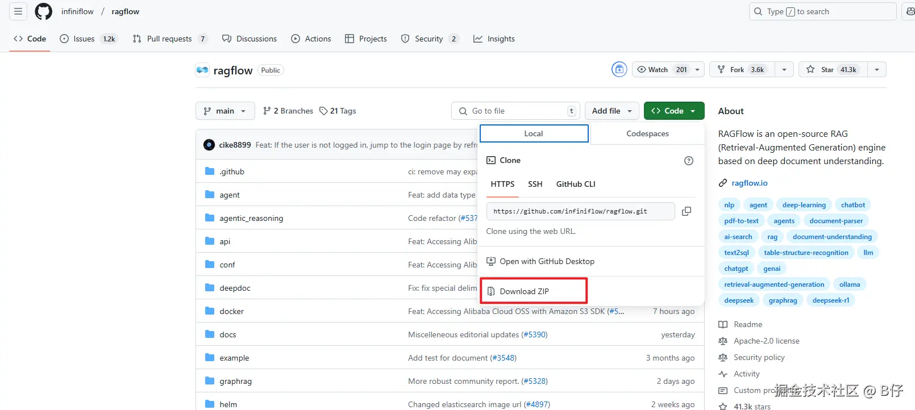
Task: Copy the HTTPS clone URL to clipboard
Action: tap(687, 211)
